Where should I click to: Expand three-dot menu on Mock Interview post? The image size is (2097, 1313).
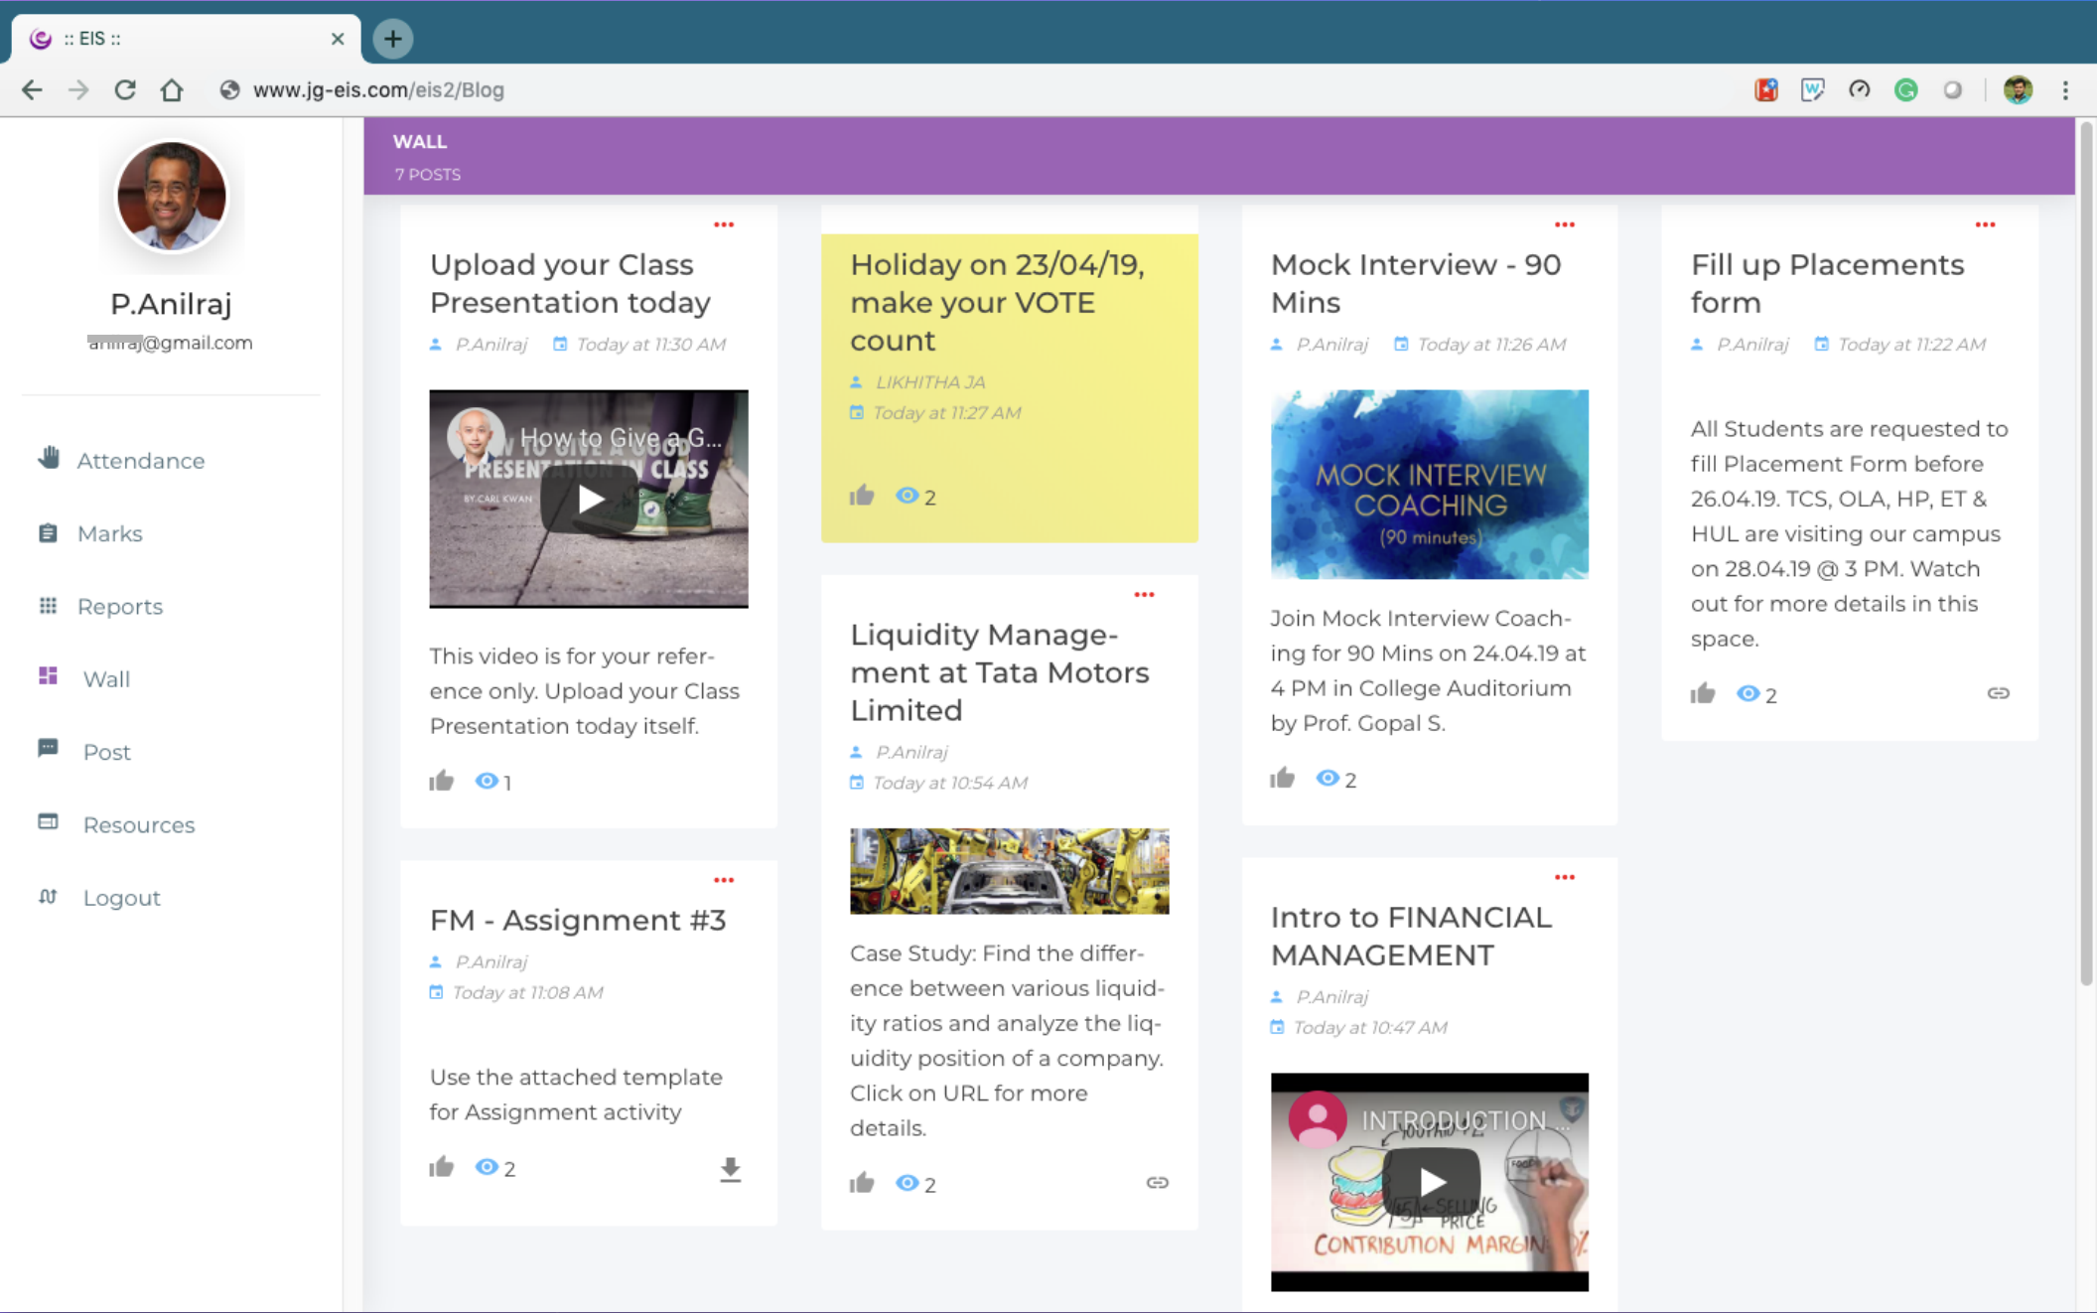point(1565,224)
